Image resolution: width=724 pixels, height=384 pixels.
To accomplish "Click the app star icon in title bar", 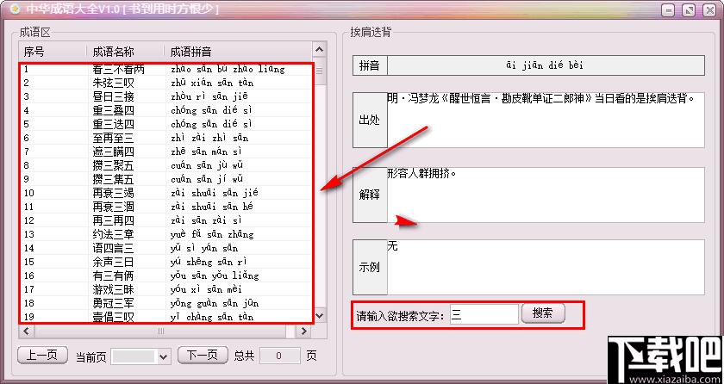I will [15, 9].
